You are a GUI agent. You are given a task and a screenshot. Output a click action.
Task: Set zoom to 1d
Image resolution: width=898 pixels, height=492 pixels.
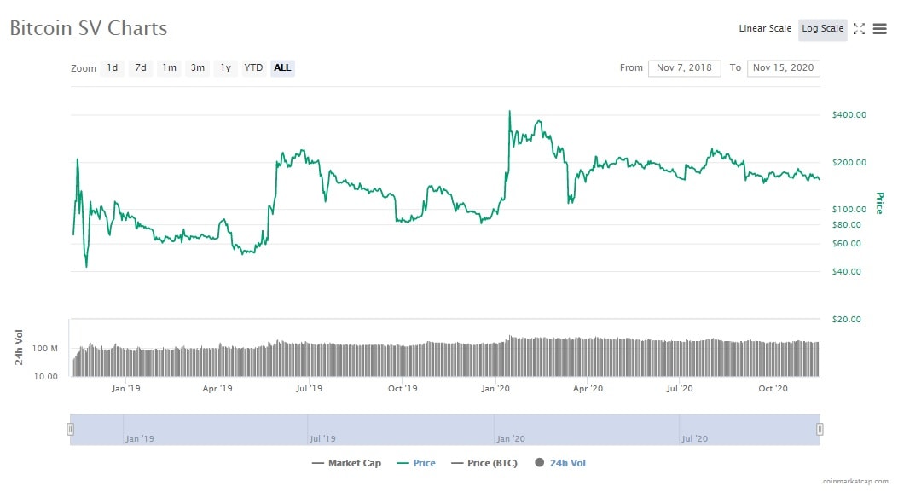click(x=113, y=67)
